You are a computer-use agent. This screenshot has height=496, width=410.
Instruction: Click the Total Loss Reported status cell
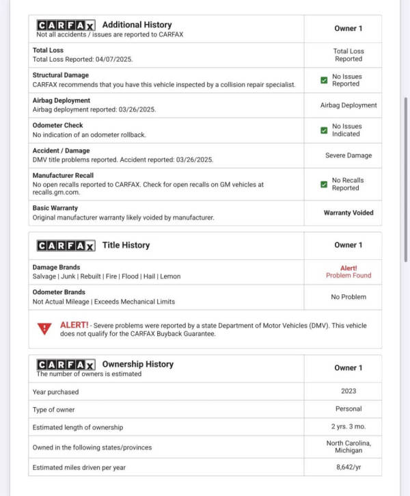(x=348, y=55)
